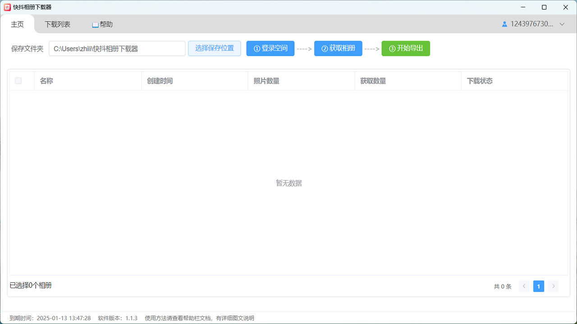Click the 获取数量 column header

tap(373, 81)
